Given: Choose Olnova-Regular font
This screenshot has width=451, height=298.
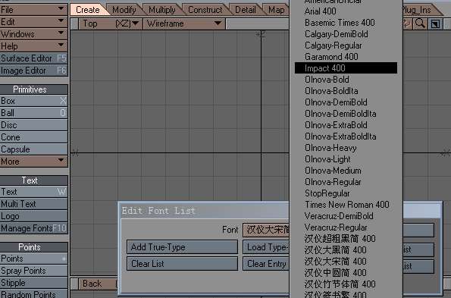Looking at the screenshot, I should point(346,181).
